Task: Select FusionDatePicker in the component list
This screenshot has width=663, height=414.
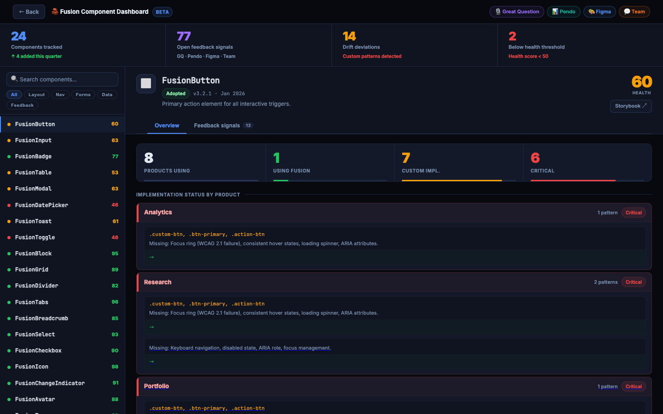Action: [x=63, y=205]
